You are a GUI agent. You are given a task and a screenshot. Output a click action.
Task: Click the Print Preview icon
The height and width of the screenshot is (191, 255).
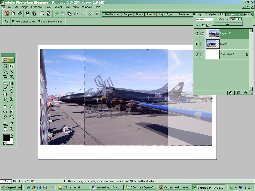coord(48,13)
